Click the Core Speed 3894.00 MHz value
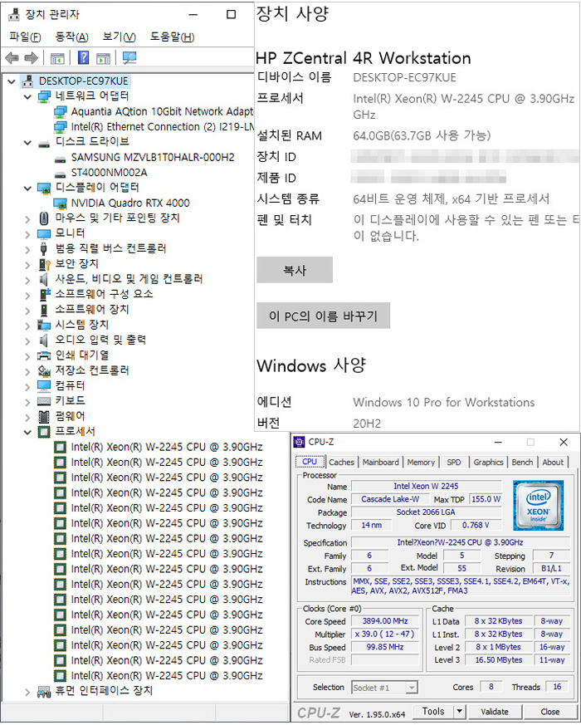This screenshot has width=581, height=725. (x=385, y=621)
